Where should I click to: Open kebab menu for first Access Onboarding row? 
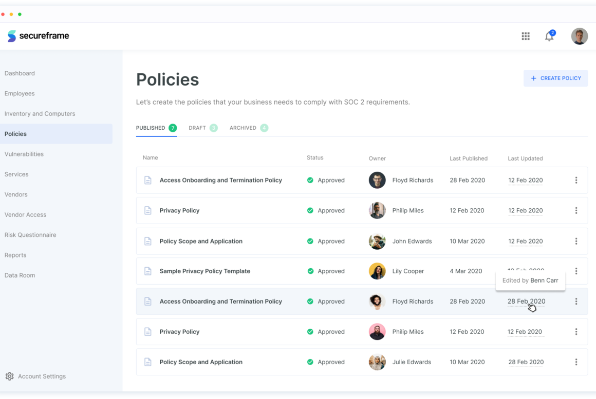click(x=576, y=180)
